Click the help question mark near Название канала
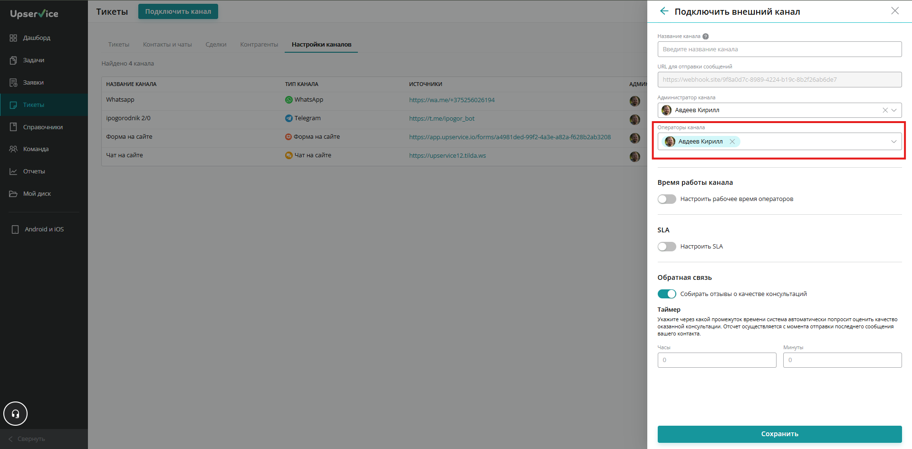 click(x=706, y=37)
